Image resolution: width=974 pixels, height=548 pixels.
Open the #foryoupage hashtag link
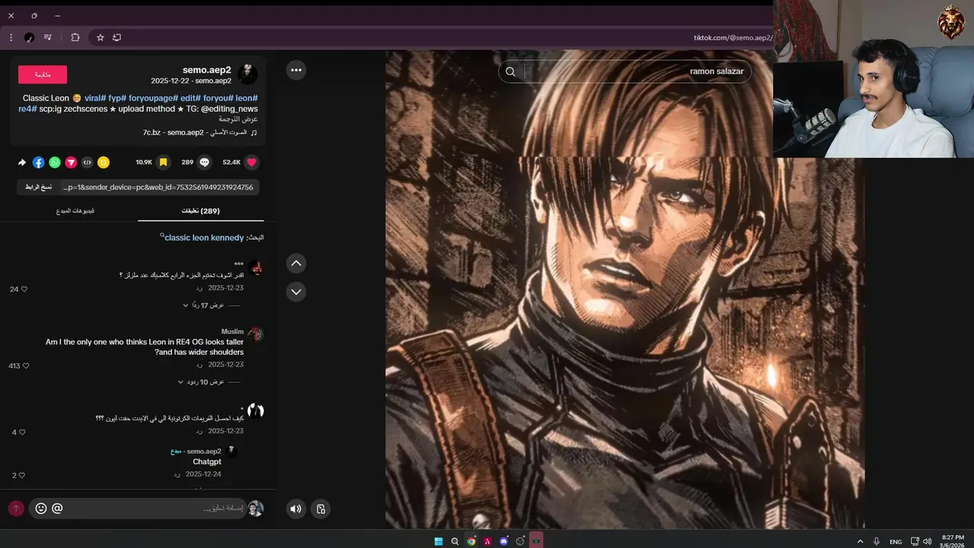[153, 98]
